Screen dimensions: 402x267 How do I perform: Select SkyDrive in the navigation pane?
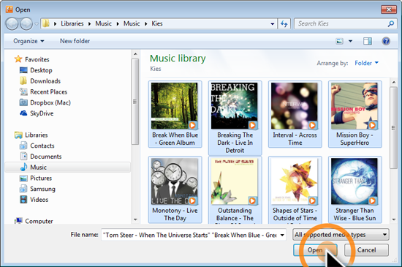[x=42, y=113]
